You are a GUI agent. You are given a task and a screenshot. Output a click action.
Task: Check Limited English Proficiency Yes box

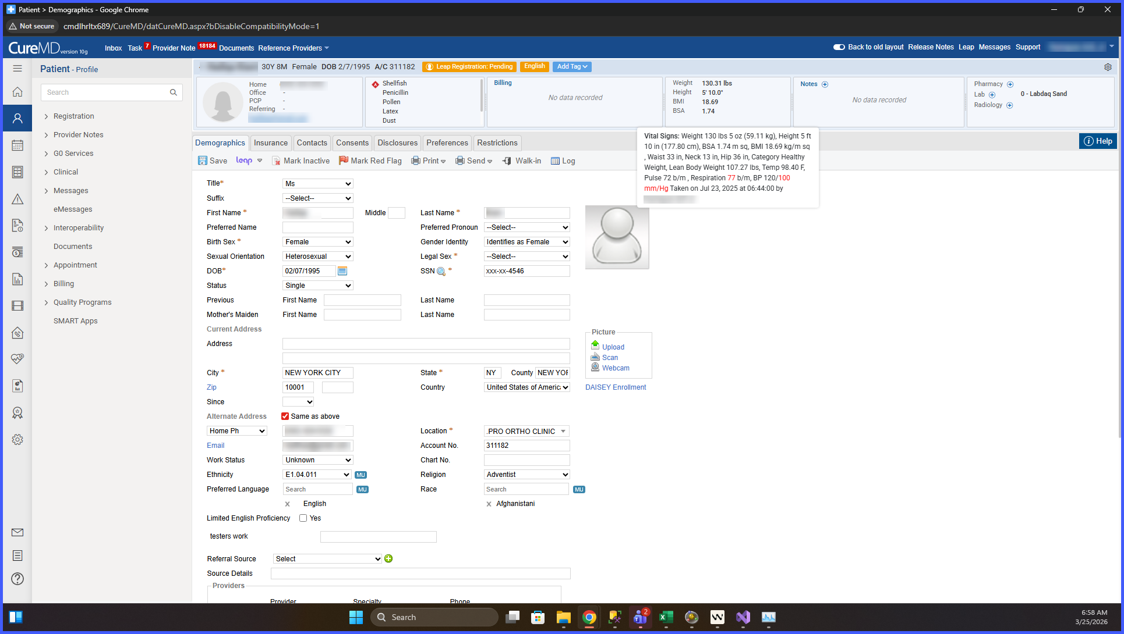[303, 518]
